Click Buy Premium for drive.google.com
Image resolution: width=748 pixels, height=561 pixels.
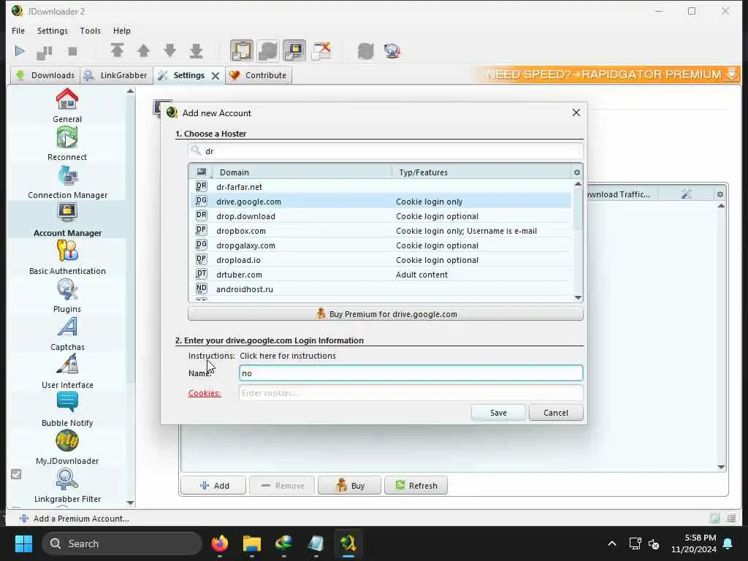point(386,314)
